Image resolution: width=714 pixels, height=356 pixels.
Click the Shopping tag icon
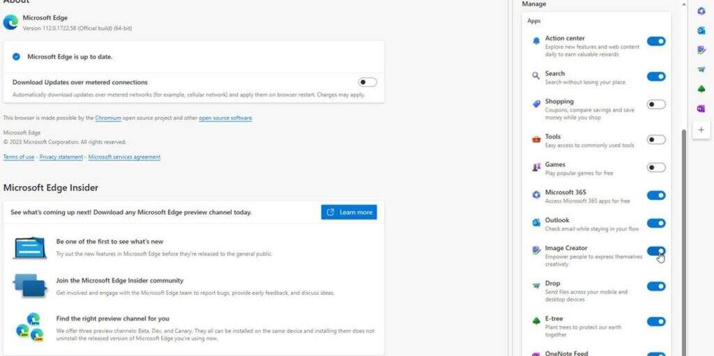pos(536,105)
